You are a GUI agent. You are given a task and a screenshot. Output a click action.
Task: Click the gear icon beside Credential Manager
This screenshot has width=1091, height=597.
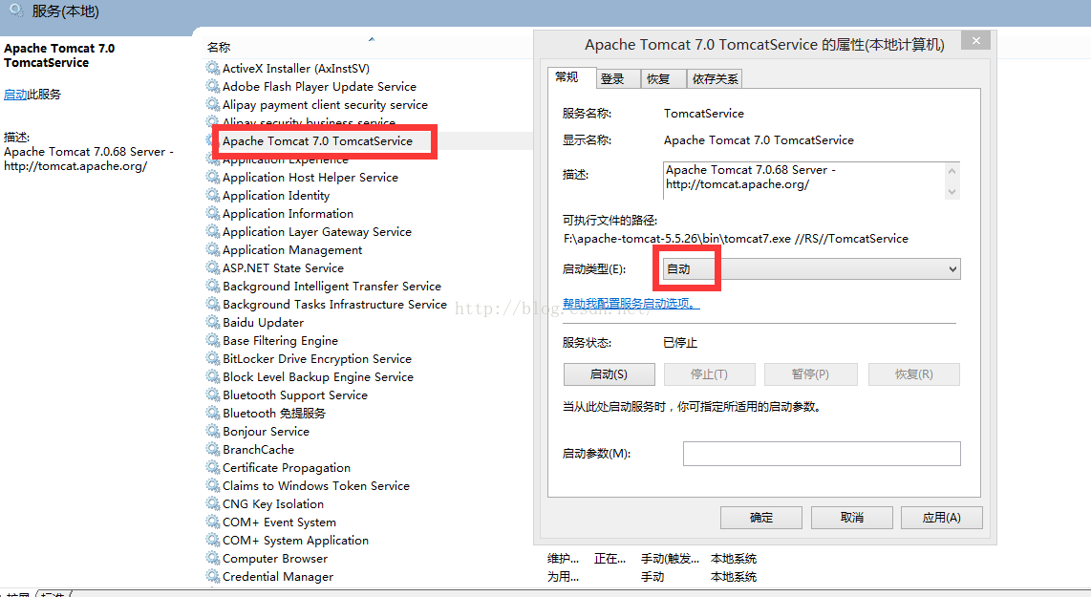tap(213, 575)
